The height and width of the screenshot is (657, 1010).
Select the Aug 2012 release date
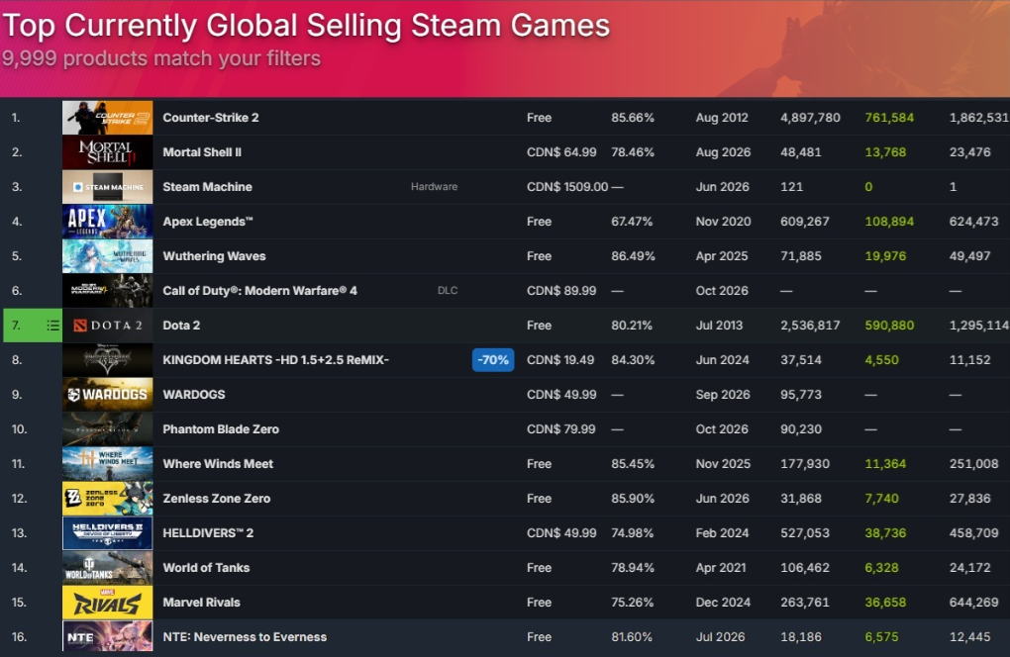pyautogui.click(x=722, y=118)
